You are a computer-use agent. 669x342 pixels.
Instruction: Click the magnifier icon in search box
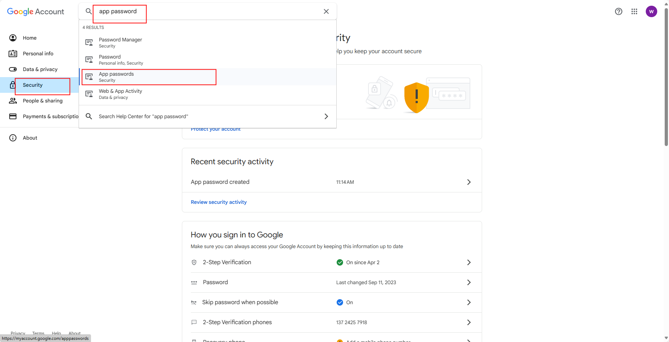pos(89,11)
